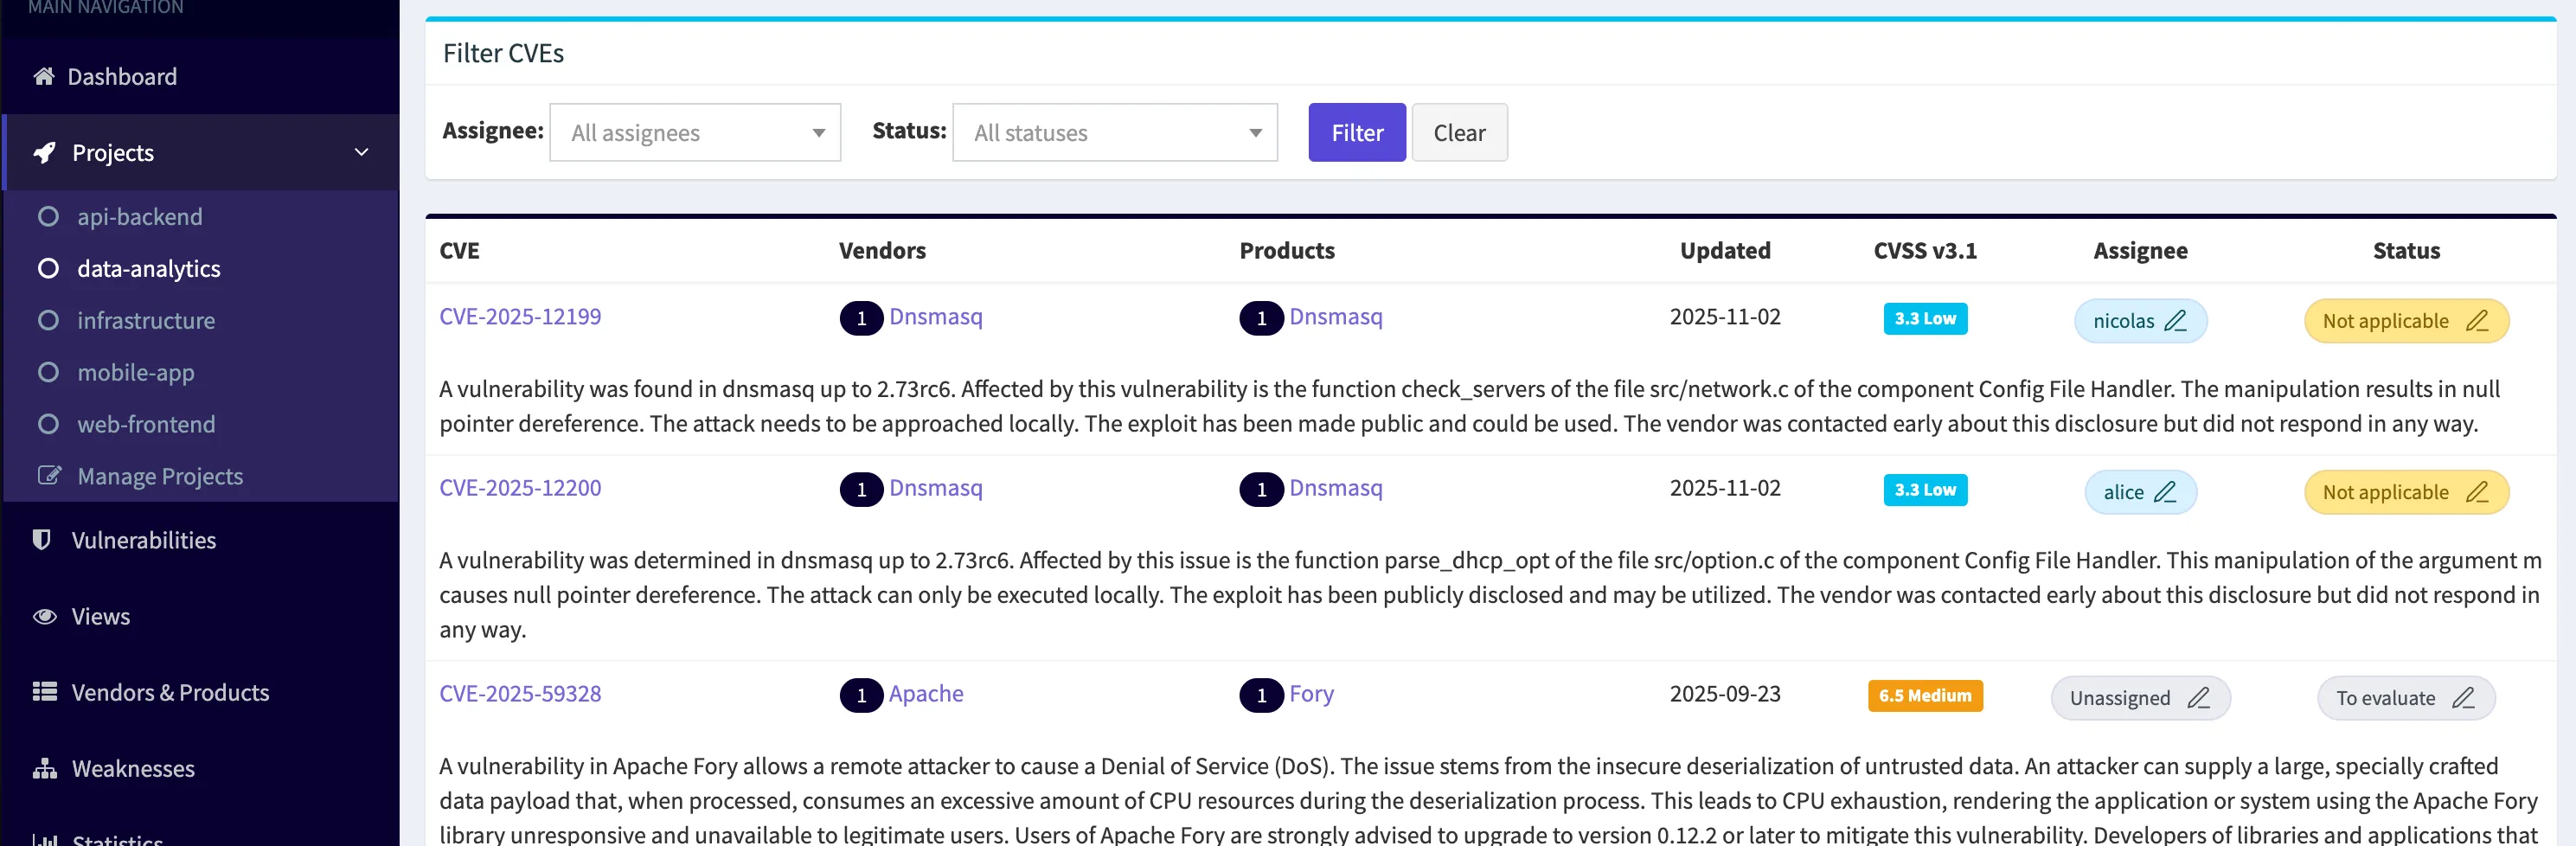The height and width of the screenshot is (846, 2576).
Task: Open the All assignees dropdown
Action: click(x=695, y=132)
